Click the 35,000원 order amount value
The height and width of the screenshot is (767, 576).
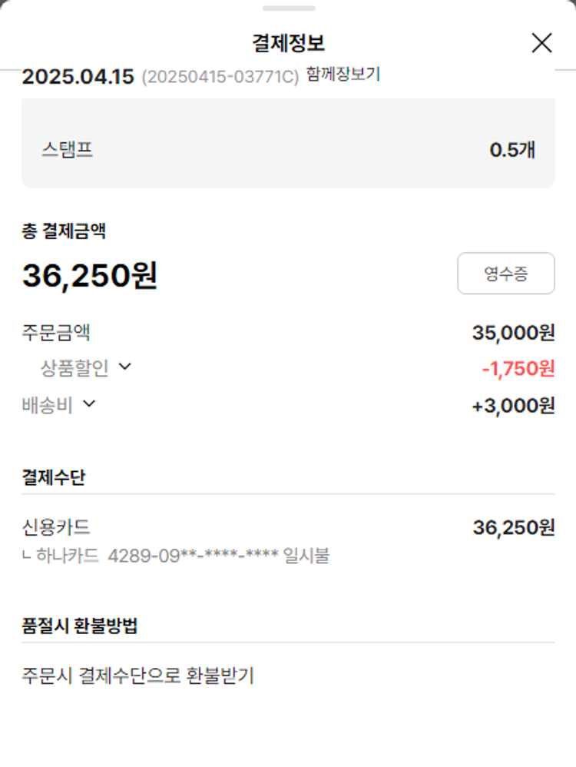tap(513, 333)
